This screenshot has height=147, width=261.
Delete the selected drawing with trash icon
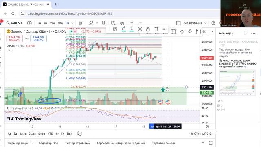(x=156, y=29)
